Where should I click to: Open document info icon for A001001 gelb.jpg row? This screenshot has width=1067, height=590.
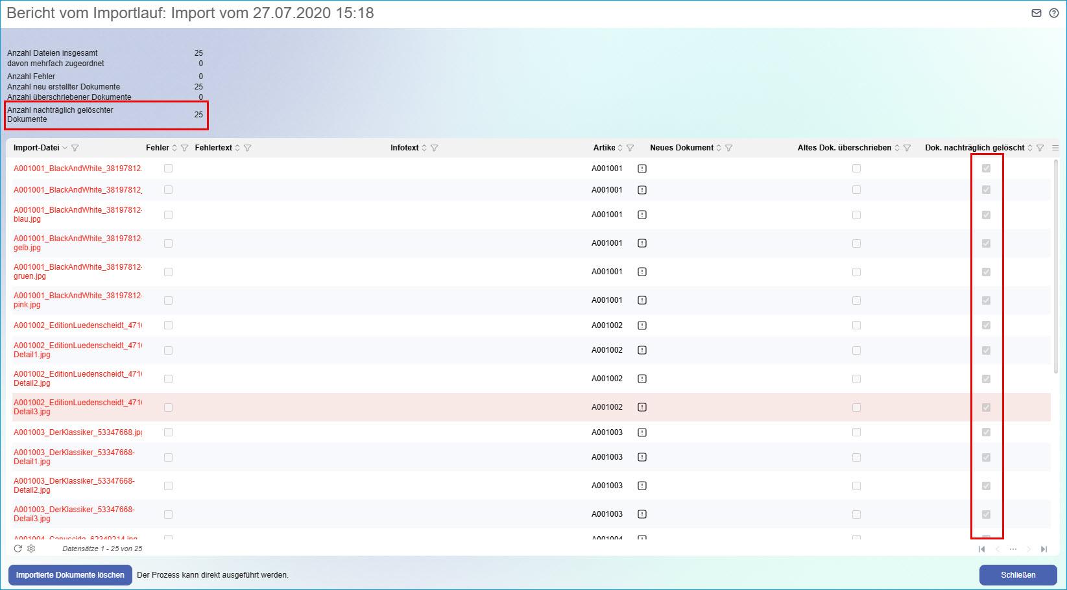pos(642,243)
